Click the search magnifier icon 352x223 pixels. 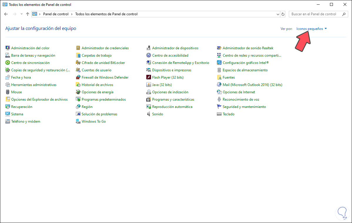[x=344, y=14]
